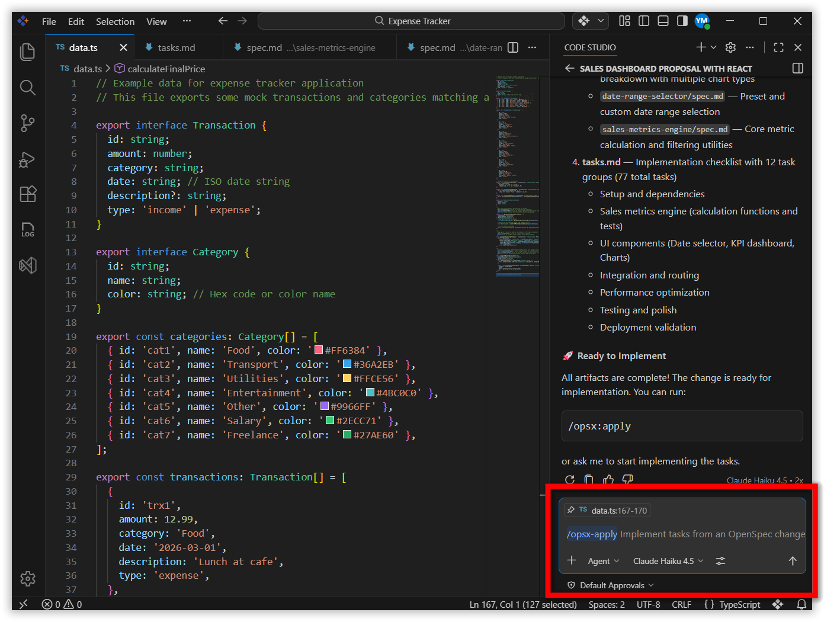This screenshot has height=622, width=824.
Task: Switch to the tasks.md tab
Action: point(177,47)
